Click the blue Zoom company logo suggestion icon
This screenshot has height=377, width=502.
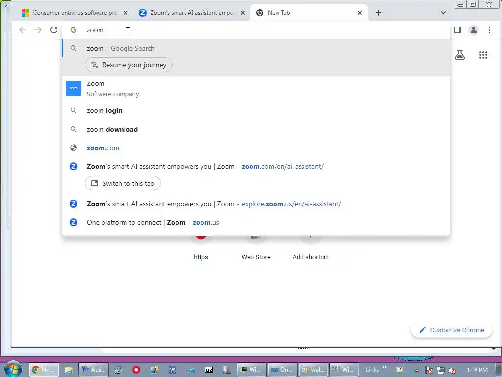[74, 88]
